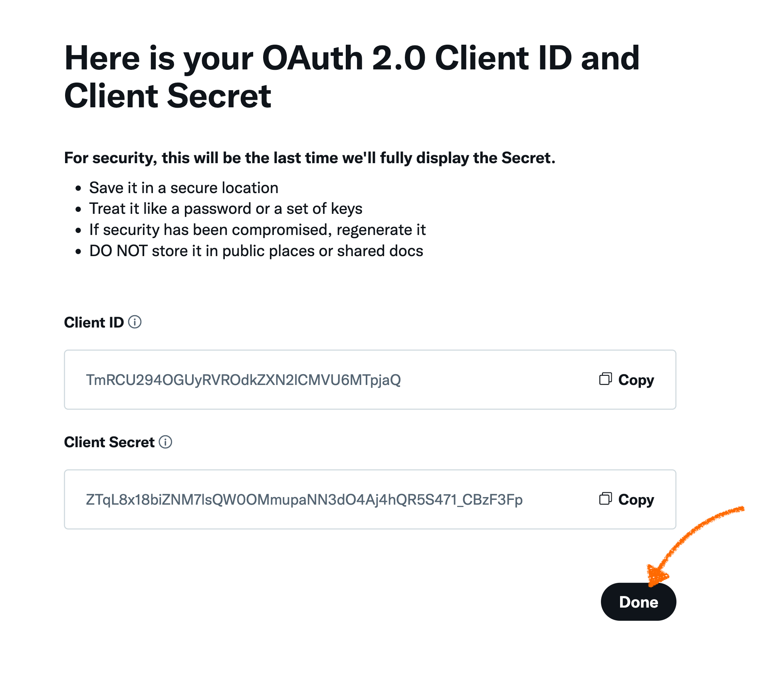Confirm with the Done button
The width and height of the screenshot is (769, 675).
point(638,602)
